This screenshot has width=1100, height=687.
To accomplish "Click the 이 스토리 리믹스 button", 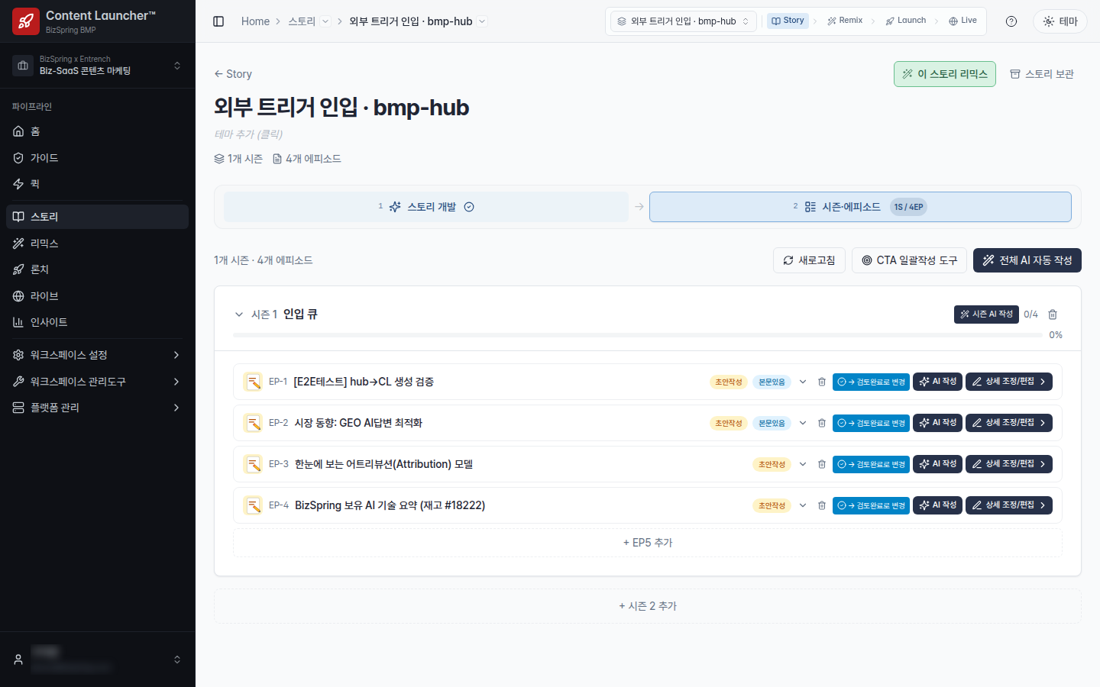I will point(945,74).
